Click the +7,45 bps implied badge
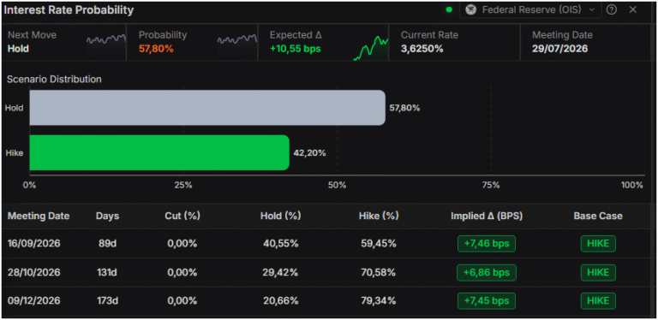This screenshot has width=658, height=320. [487, 301]
